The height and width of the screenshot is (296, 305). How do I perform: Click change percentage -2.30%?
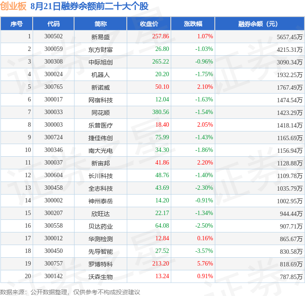[x=204, y=188]
